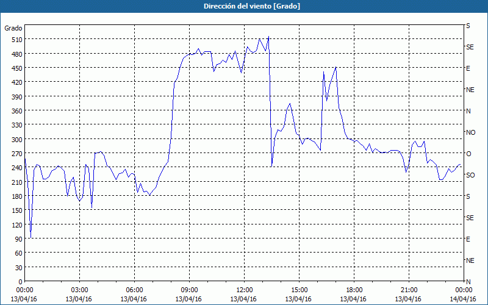The height and width of the screenshot is (305, 488).
Task: Select the 480 value on the degree axis
Action: [x=17, y=54]
